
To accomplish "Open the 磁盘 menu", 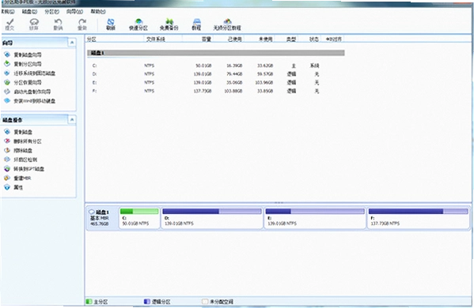I will point(29,12).
